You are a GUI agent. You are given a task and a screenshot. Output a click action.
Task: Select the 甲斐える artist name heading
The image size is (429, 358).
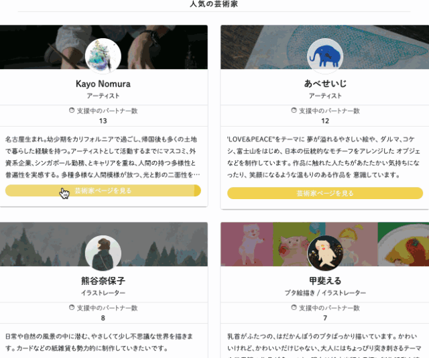click(325, 281)
